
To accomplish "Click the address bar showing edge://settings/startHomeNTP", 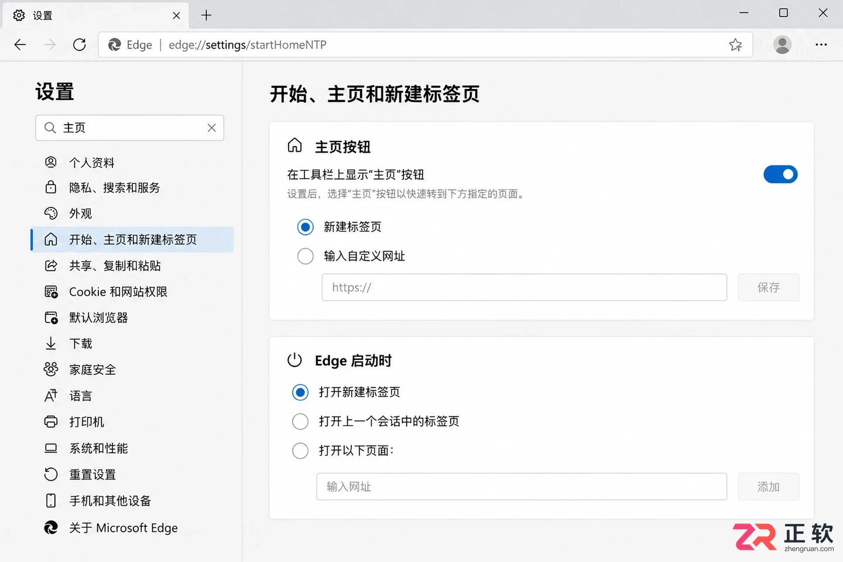I will (425, 44).
